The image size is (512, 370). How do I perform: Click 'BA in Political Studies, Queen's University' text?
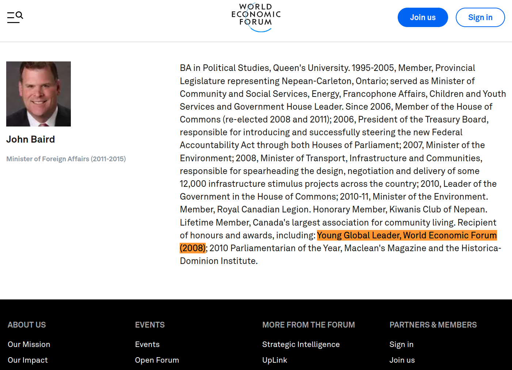(x=265, y=68)
